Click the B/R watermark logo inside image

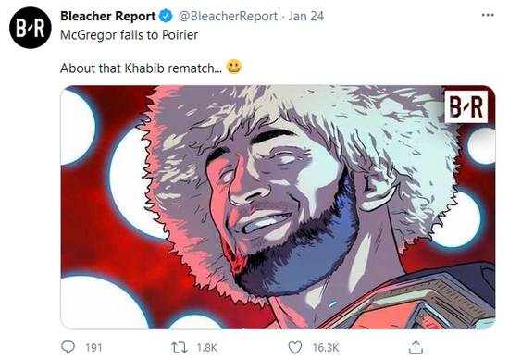click(466, 106)
